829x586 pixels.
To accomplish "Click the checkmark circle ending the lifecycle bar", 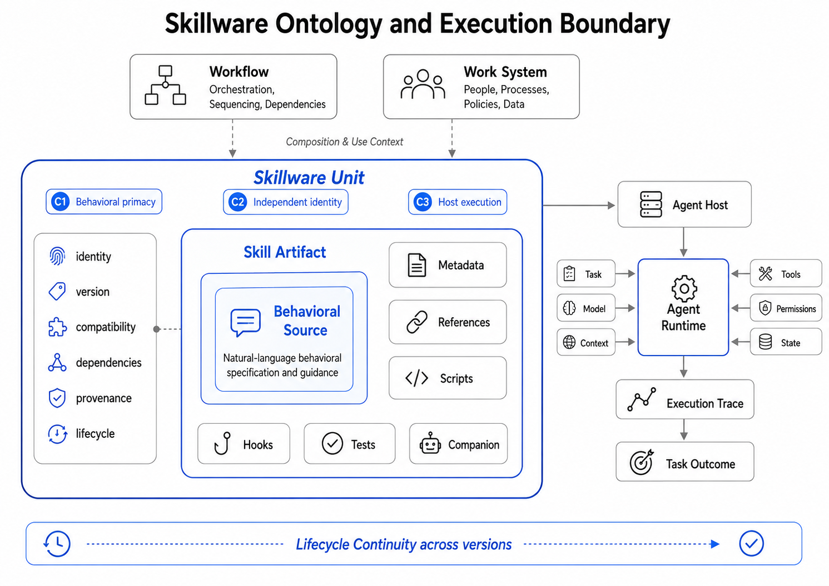I will coord(751,543).
